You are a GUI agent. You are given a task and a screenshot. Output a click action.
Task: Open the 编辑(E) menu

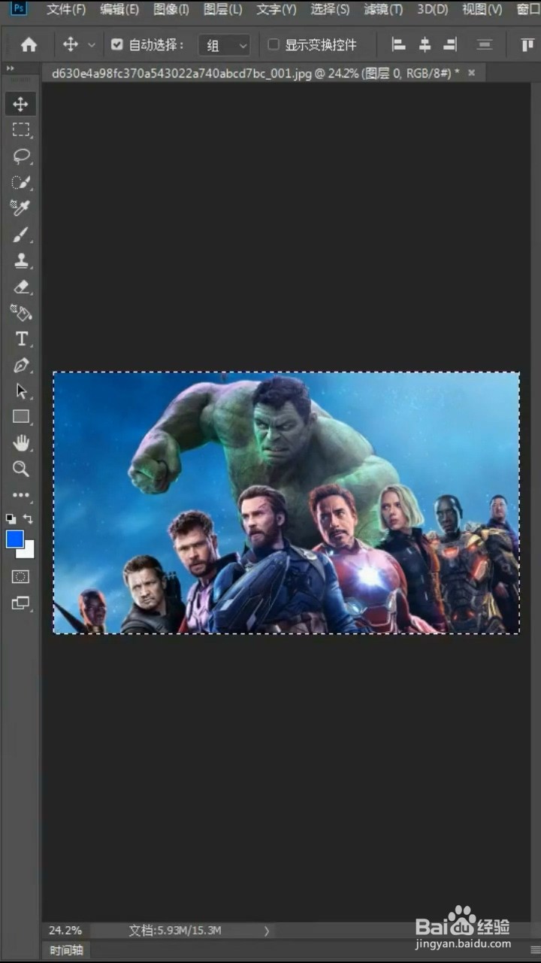(x=119, y=10)
